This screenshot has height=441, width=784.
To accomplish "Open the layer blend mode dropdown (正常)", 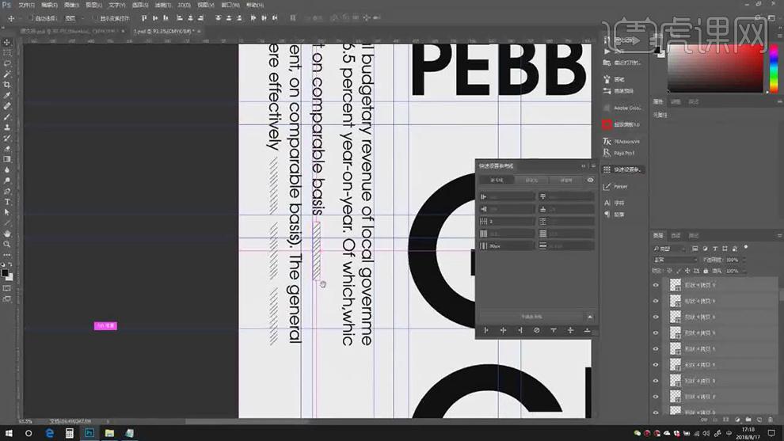I will click(x=675, y=260).
